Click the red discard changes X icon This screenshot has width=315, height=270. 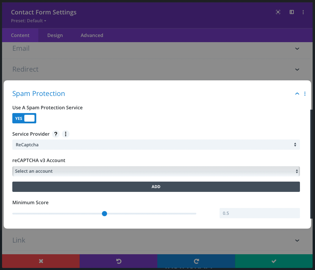click(41, 261)
